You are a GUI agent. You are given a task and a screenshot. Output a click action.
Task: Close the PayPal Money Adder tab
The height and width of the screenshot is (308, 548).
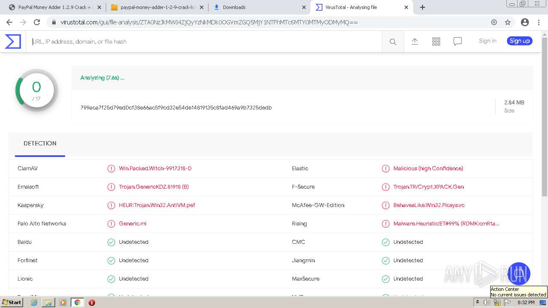[x=99, y=7]
